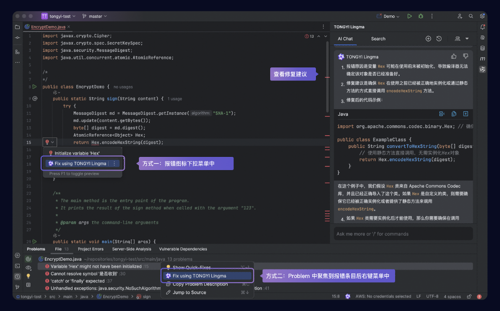Select the Project Errors tab
The width and height of the screenshot is (500, 311).
coord(90,249)
